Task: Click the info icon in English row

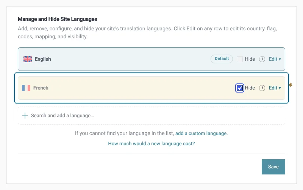Action: click(262, 59)
